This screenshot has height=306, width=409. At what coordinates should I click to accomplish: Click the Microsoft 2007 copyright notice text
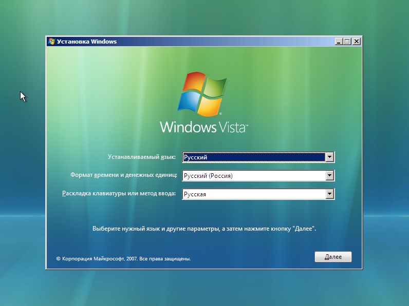123,259
